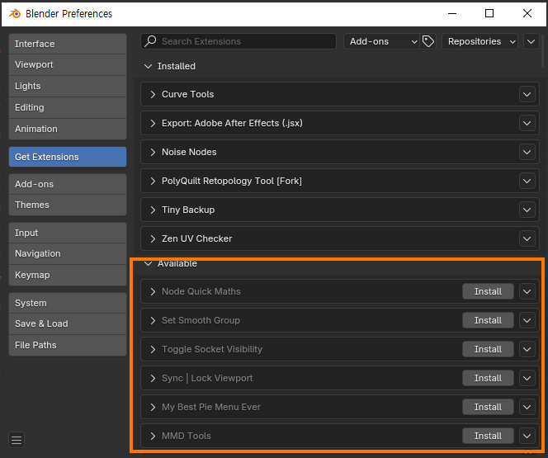Install Sync | Lock Viewport
This screenshot has width=548, height=458.
[488, 378]
